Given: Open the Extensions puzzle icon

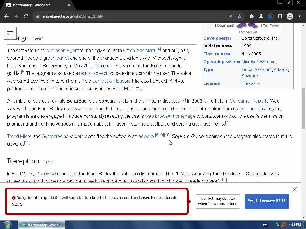Looking at the screenshot, I should click(252, 17).
